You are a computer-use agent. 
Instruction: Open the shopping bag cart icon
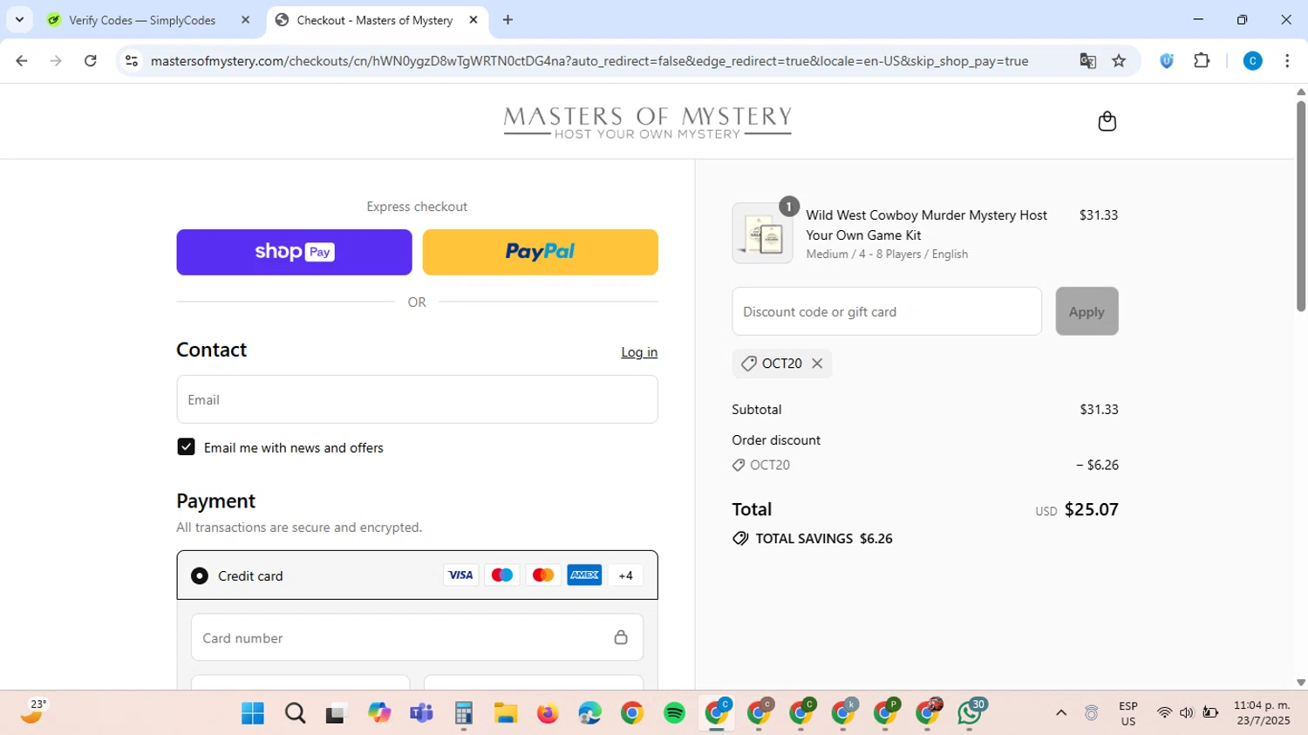(x=1107, y=121)
